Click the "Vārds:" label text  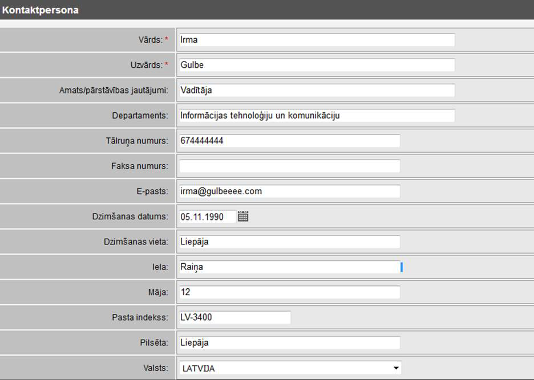click(147, 40)
